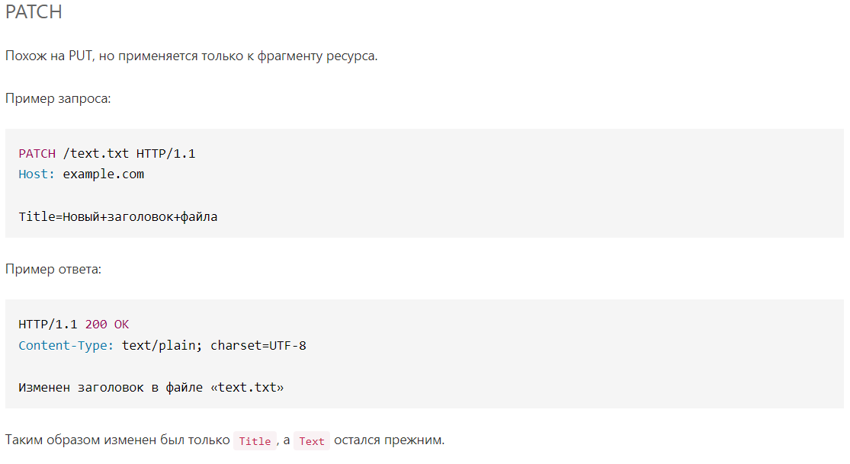
Task: Click the paragraph starting with 'Похож на PUT'
Action: (x=191, y=57)
